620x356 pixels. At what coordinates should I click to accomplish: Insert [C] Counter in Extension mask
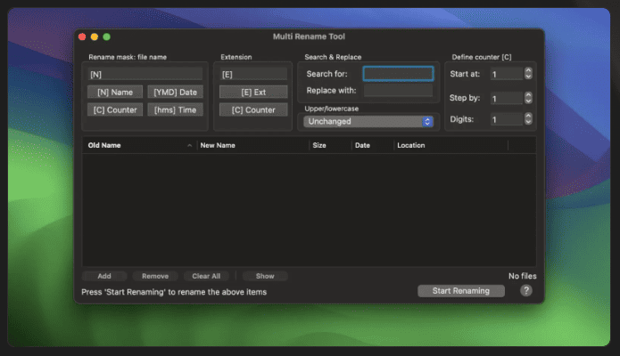click(253, 109)
